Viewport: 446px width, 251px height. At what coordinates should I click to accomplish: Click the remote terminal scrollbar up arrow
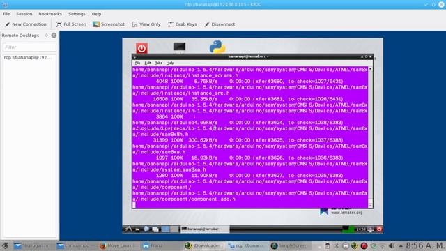370,69
